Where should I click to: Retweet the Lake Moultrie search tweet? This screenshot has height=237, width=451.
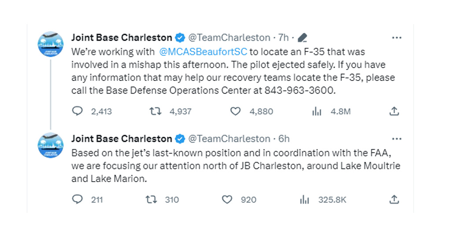coord(152,200)
